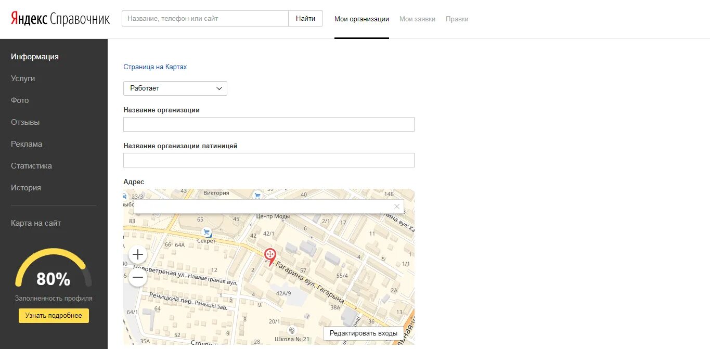
Task: Go to Отзывы in sidebar
Action: 25,122
